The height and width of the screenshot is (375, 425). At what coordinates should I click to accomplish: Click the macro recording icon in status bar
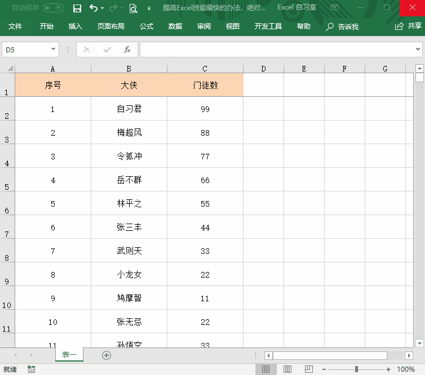(32, 369)
